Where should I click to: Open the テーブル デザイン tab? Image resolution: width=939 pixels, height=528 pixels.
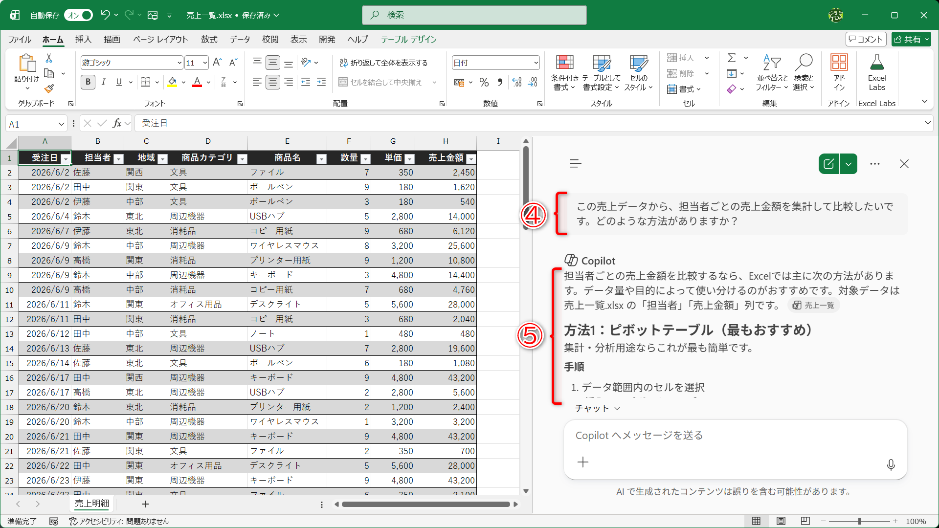tap(409, 40)
